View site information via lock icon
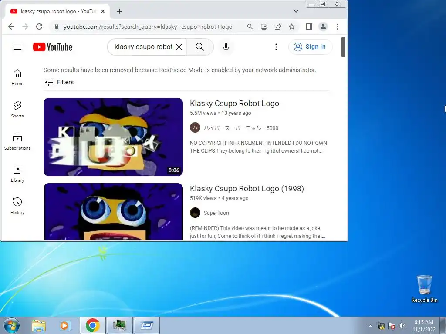Viewport: 446px width, 334px height. pyautogui.click(x=57, y=27)
